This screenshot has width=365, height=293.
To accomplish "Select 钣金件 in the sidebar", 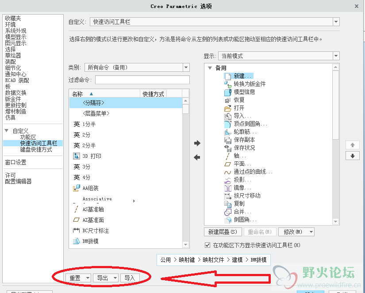I will tap(13, 99).
